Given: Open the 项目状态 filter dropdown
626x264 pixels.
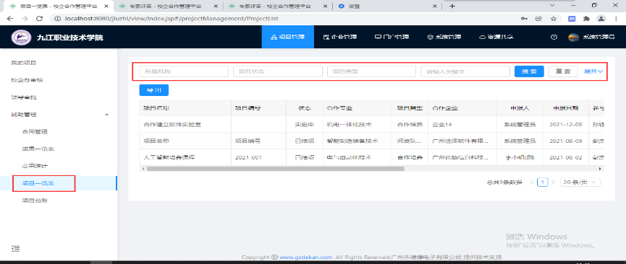Looking at the screenshot, I should pos(278,71).
